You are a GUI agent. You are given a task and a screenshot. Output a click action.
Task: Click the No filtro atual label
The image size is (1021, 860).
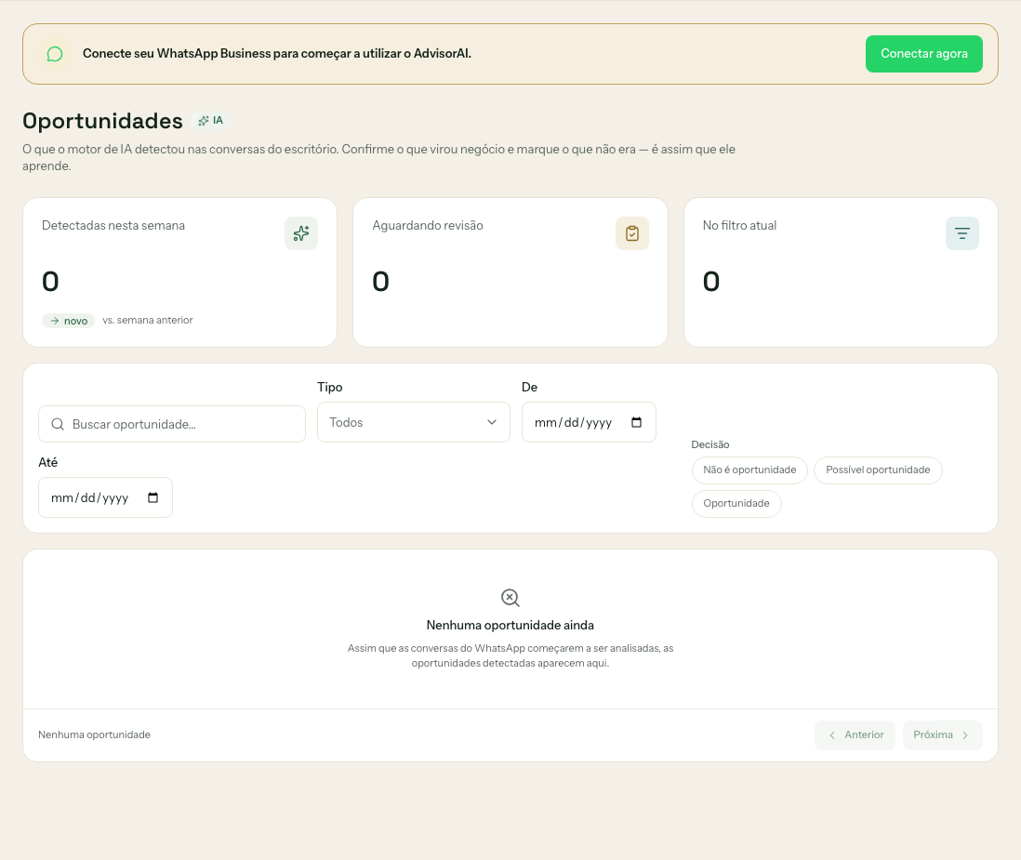point(739,225)
